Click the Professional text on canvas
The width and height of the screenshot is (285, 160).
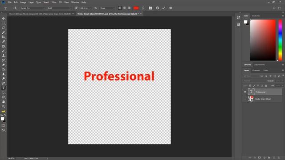coord(119,76)
